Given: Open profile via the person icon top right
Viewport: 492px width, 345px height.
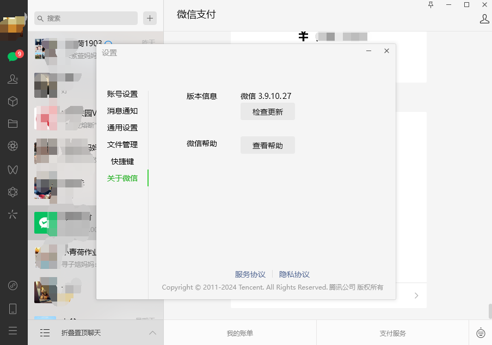Looking at the screenshot, I should [x=484, y=18].
